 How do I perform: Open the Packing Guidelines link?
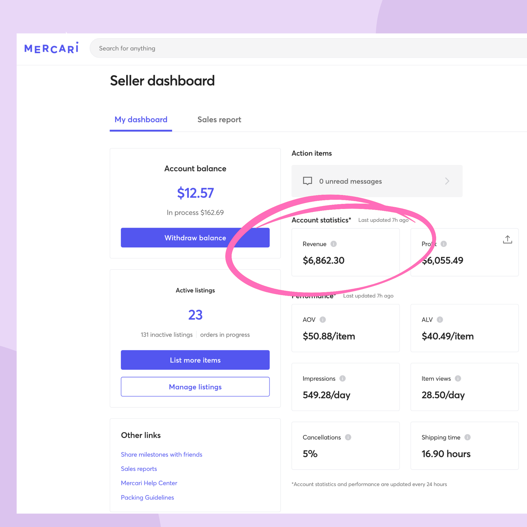(147, 497)
